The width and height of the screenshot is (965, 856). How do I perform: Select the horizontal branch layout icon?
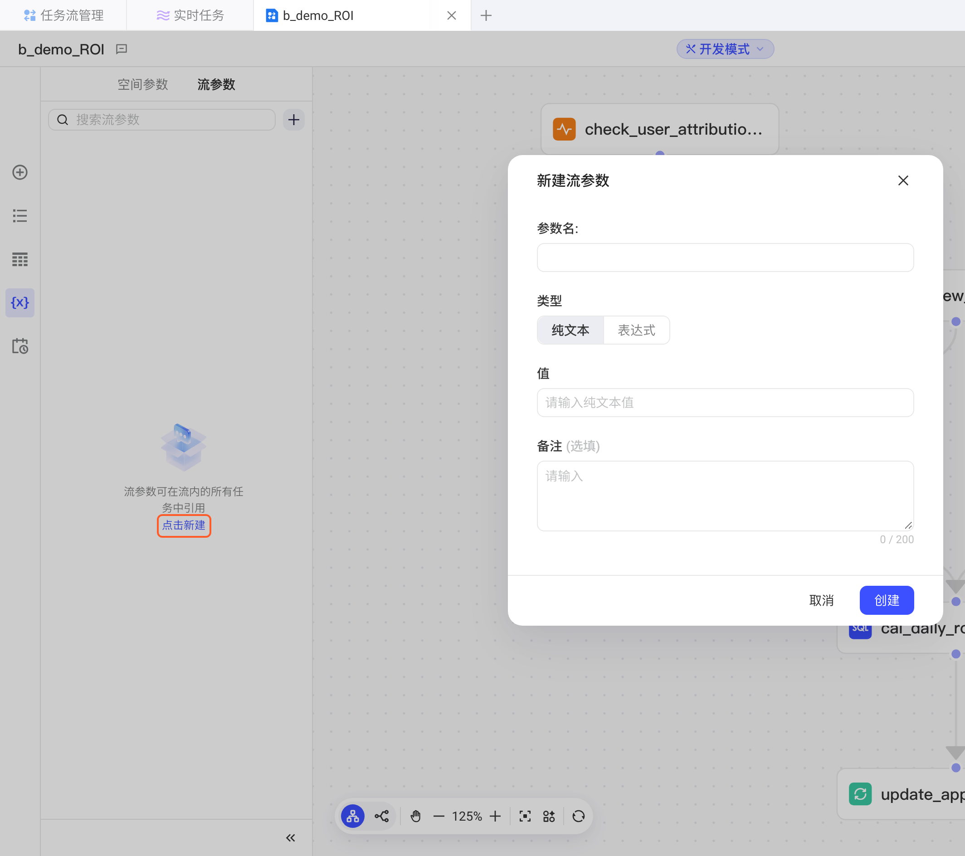coord(381,816)
